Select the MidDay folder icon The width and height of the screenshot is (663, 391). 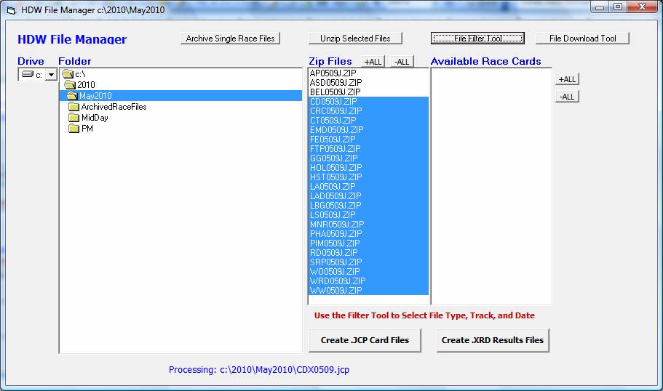[x=74, y=118]
